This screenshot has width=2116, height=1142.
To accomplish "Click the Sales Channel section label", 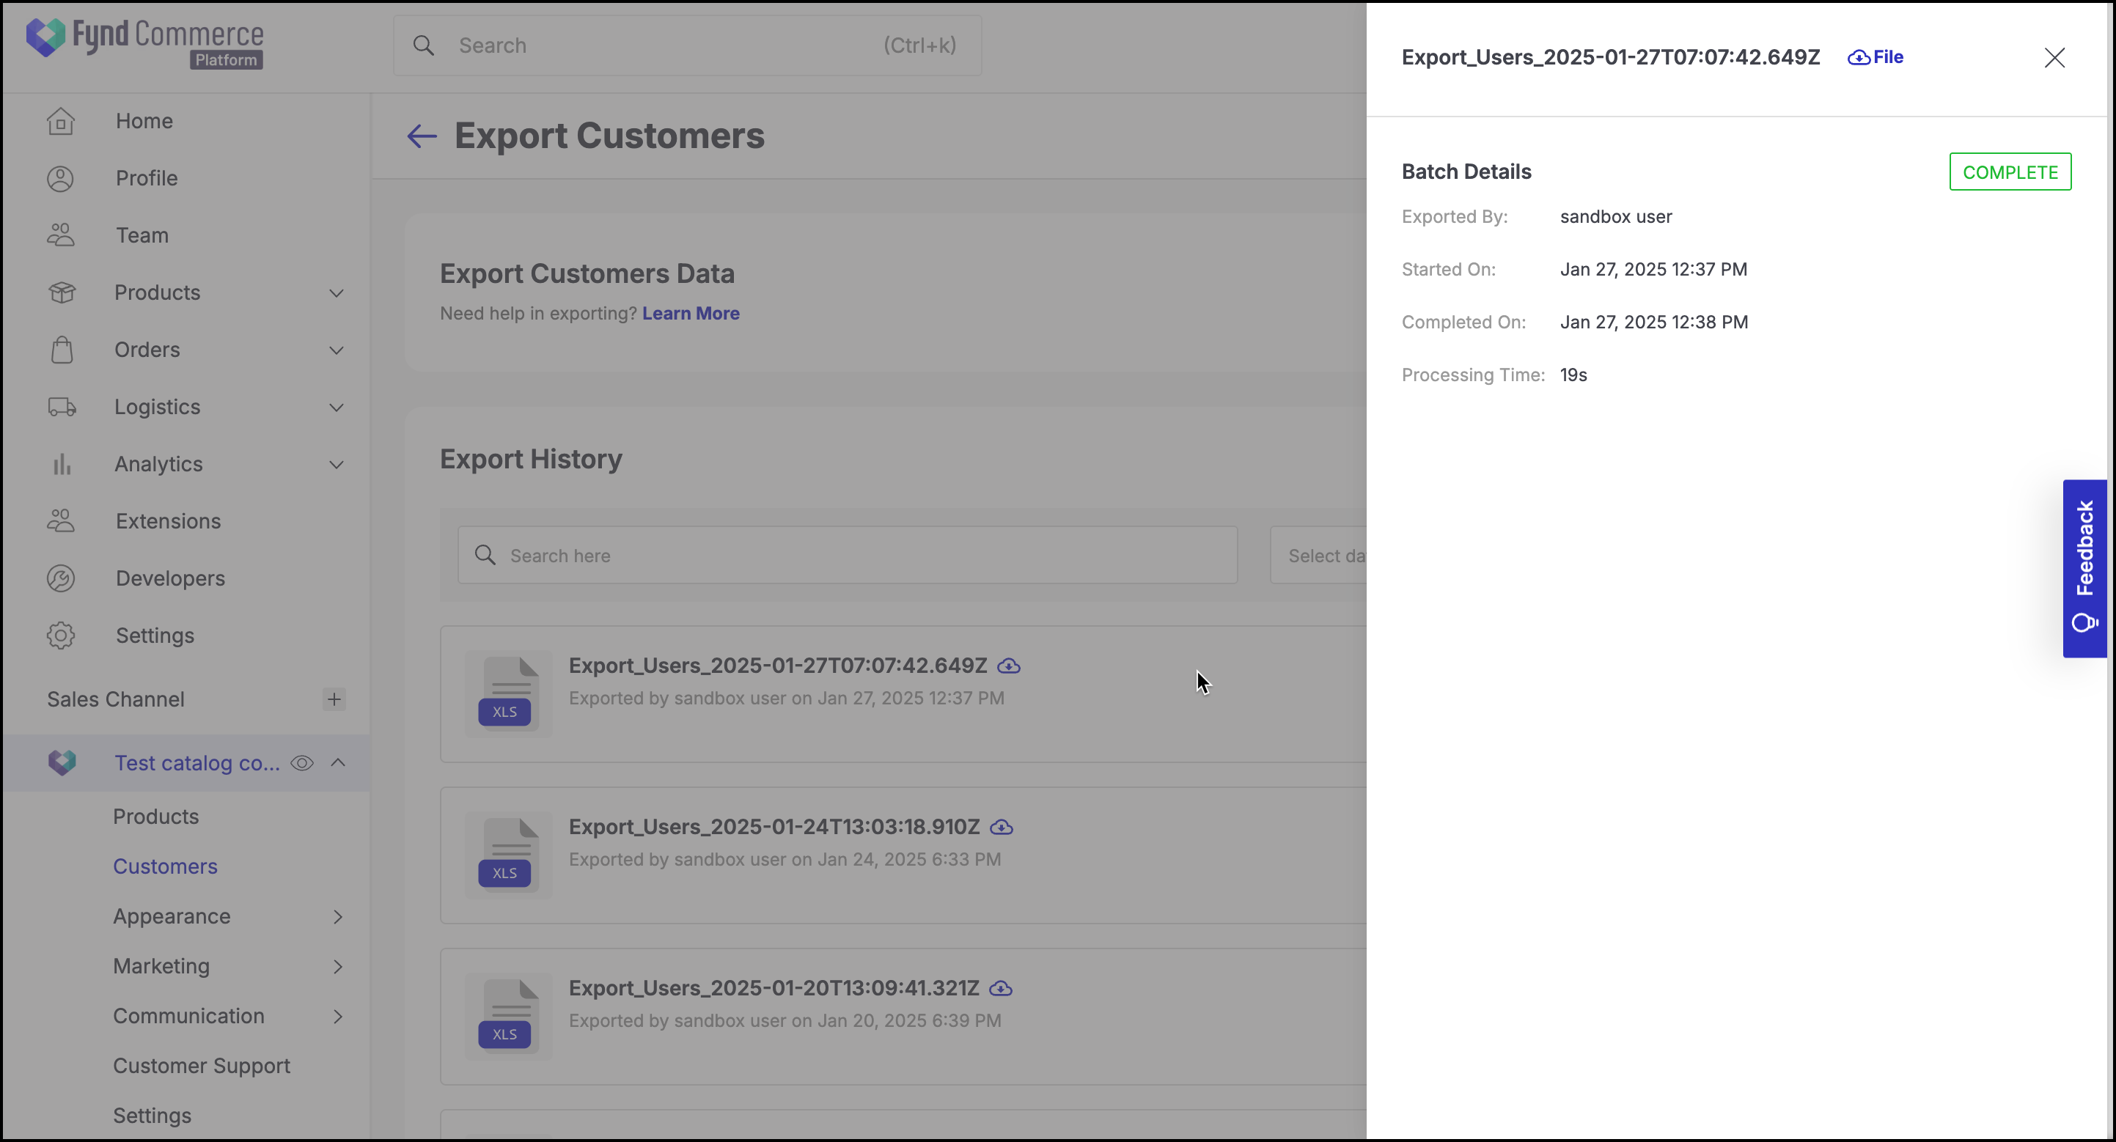I will [x=116, y=700].
